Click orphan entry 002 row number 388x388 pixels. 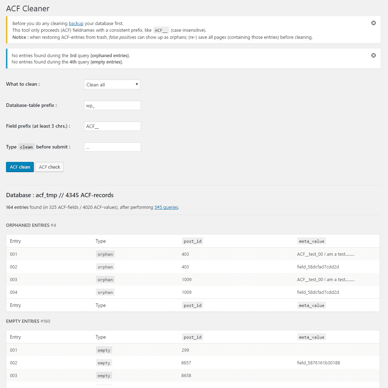14,267
